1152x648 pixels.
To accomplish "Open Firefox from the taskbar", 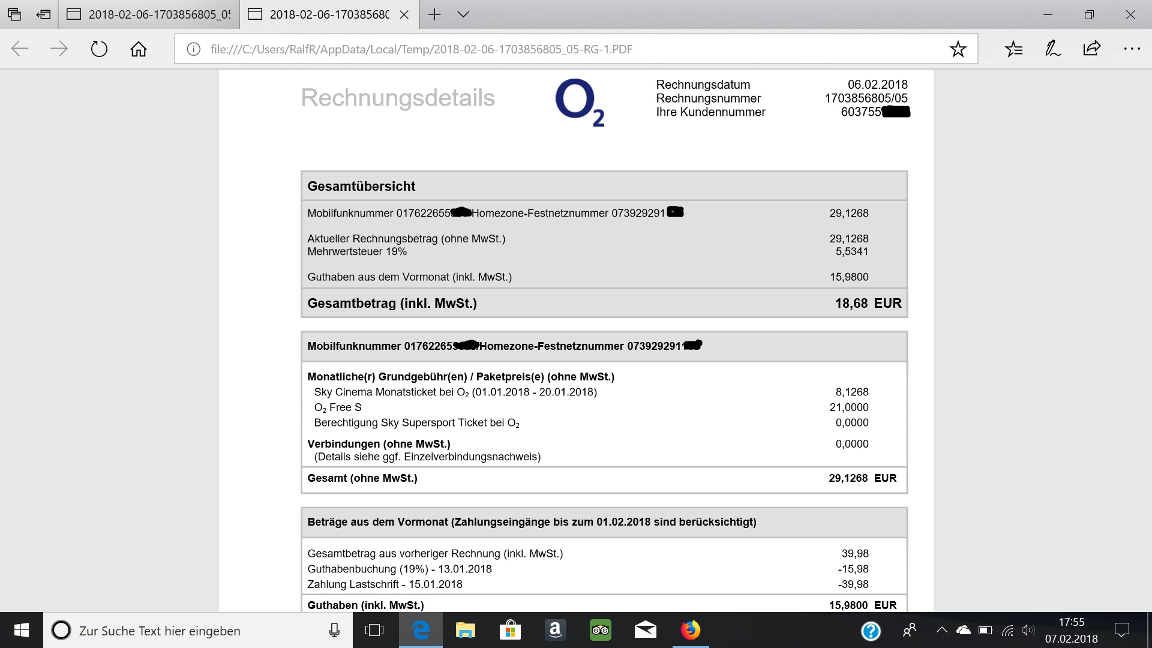I will pos(690,630).
